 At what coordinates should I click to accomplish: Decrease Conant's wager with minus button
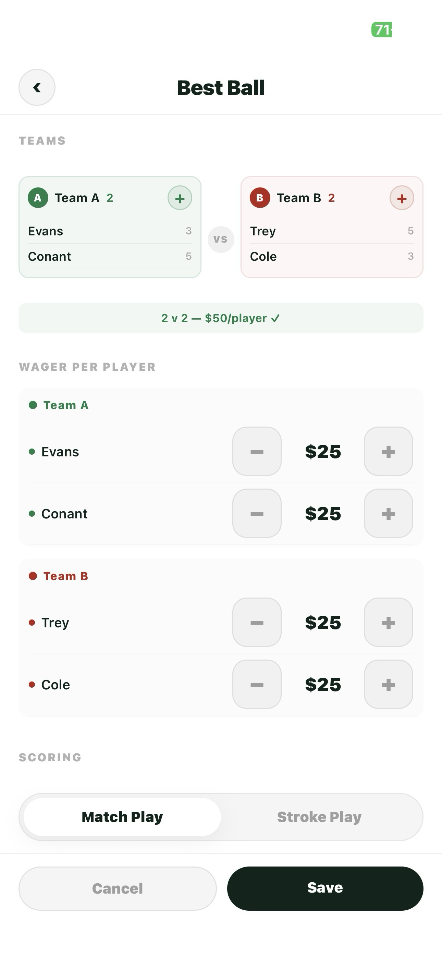[257, 513]
